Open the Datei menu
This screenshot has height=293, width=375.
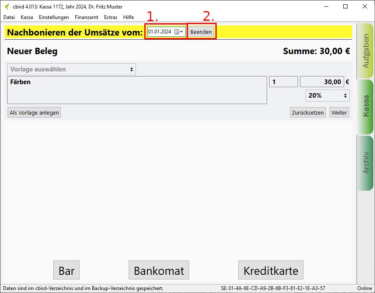tap(9, 17)
